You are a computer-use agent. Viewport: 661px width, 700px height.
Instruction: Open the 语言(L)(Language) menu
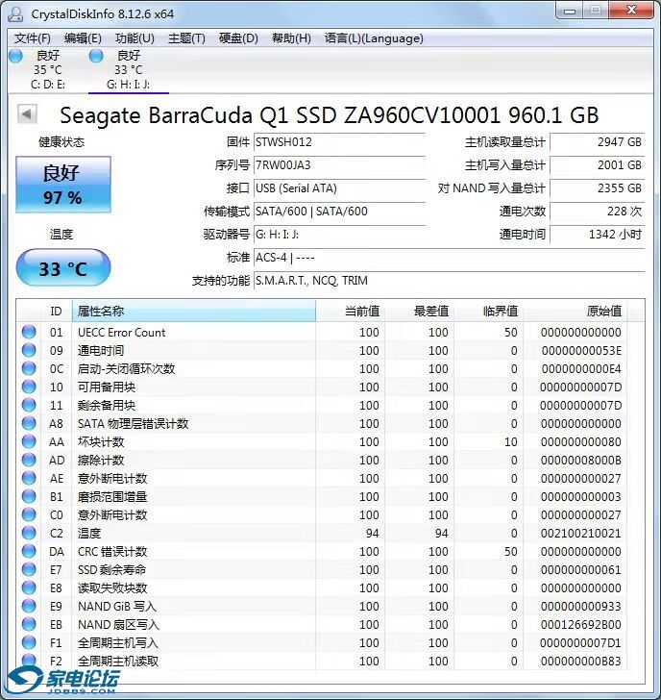tap(374, 38)
